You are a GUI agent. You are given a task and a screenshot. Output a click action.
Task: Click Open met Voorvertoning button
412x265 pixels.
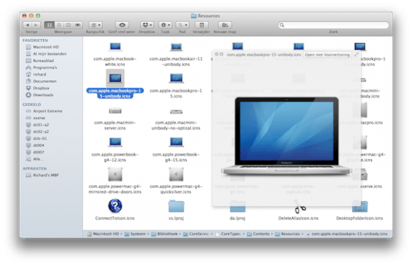pos(327,55)
